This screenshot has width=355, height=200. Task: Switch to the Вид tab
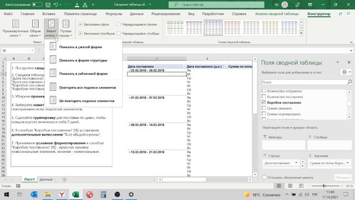[x=191, y=14]
